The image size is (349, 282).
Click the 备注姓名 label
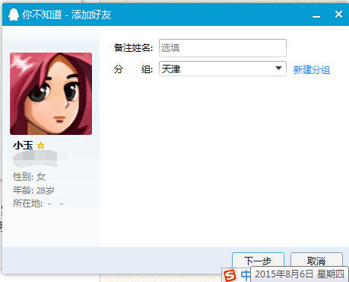pyautogui.click(x=133, y=48)
